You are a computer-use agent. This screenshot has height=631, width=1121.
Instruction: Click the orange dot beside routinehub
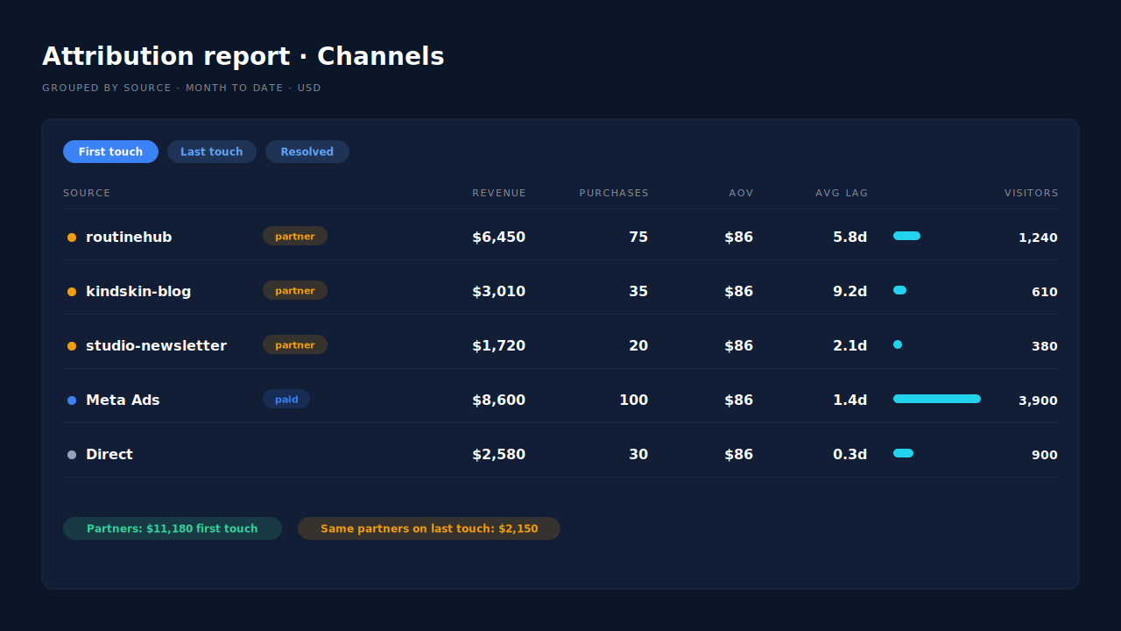tap(72, 238)
